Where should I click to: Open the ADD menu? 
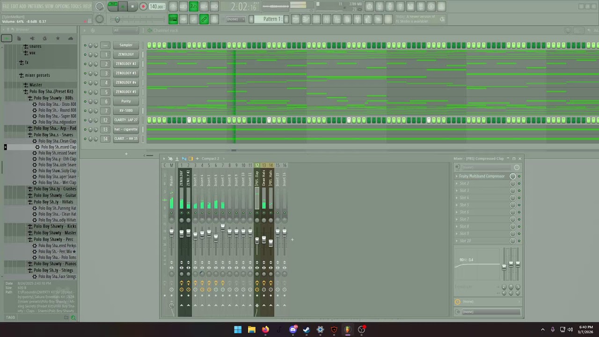click(x=23, y=6)
